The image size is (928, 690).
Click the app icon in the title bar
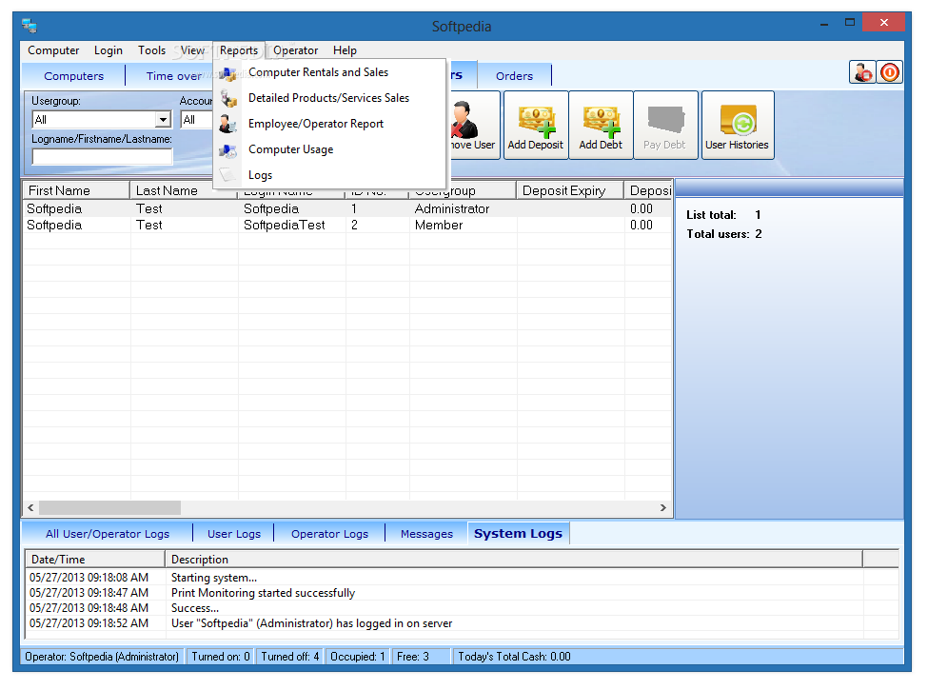[29, 26]
